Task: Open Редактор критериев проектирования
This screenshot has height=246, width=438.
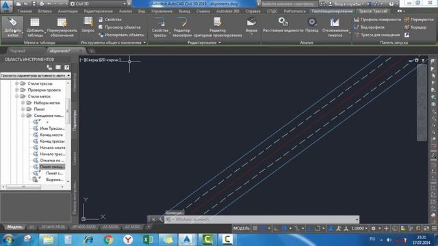Action: pos(218,27)
